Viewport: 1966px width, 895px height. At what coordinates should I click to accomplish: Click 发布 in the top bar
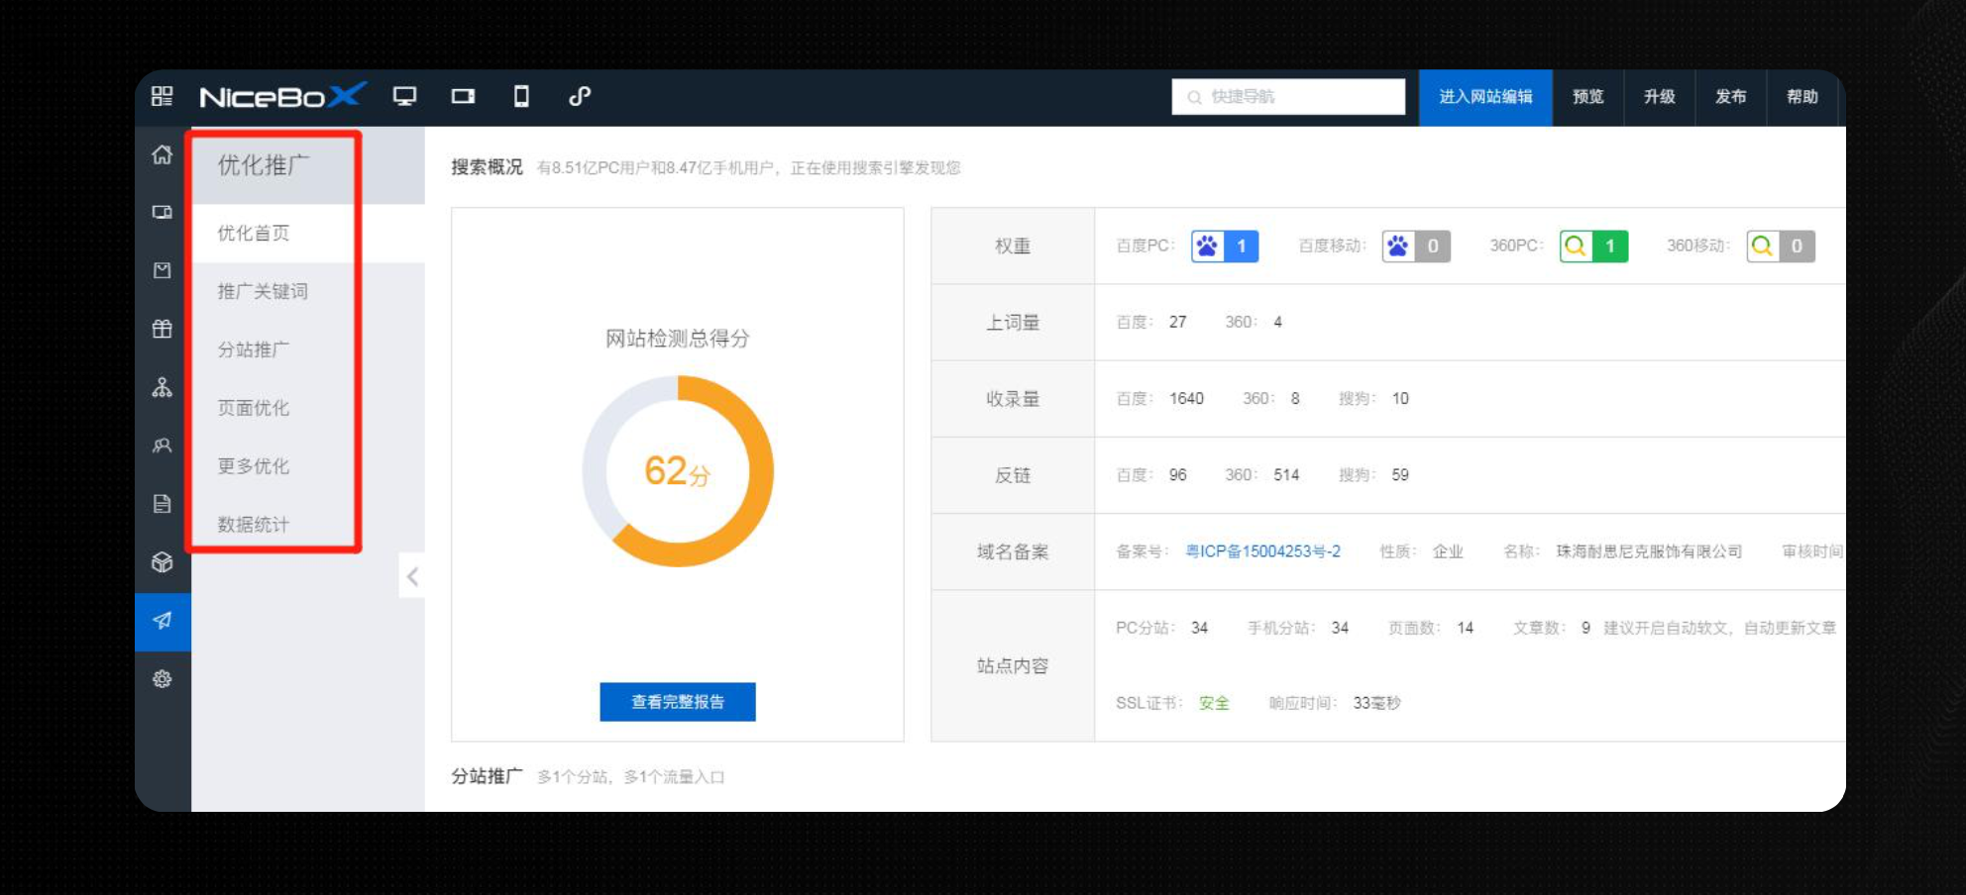1730,97
